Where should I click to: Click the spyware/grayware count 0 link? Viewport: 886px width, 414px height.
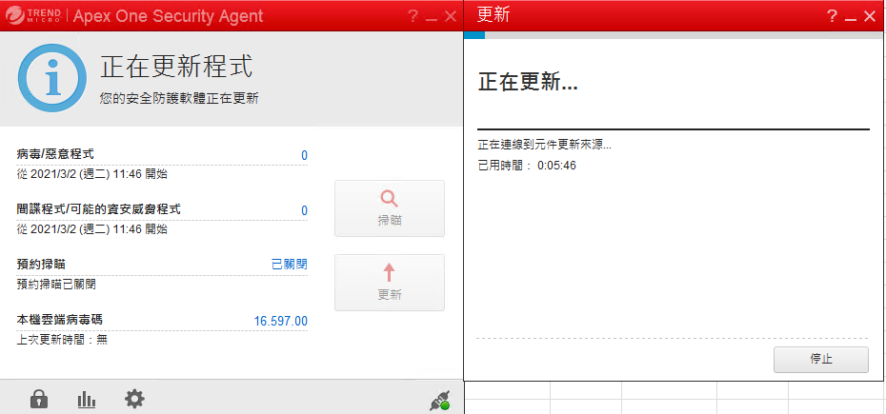(x=304, y=210)
